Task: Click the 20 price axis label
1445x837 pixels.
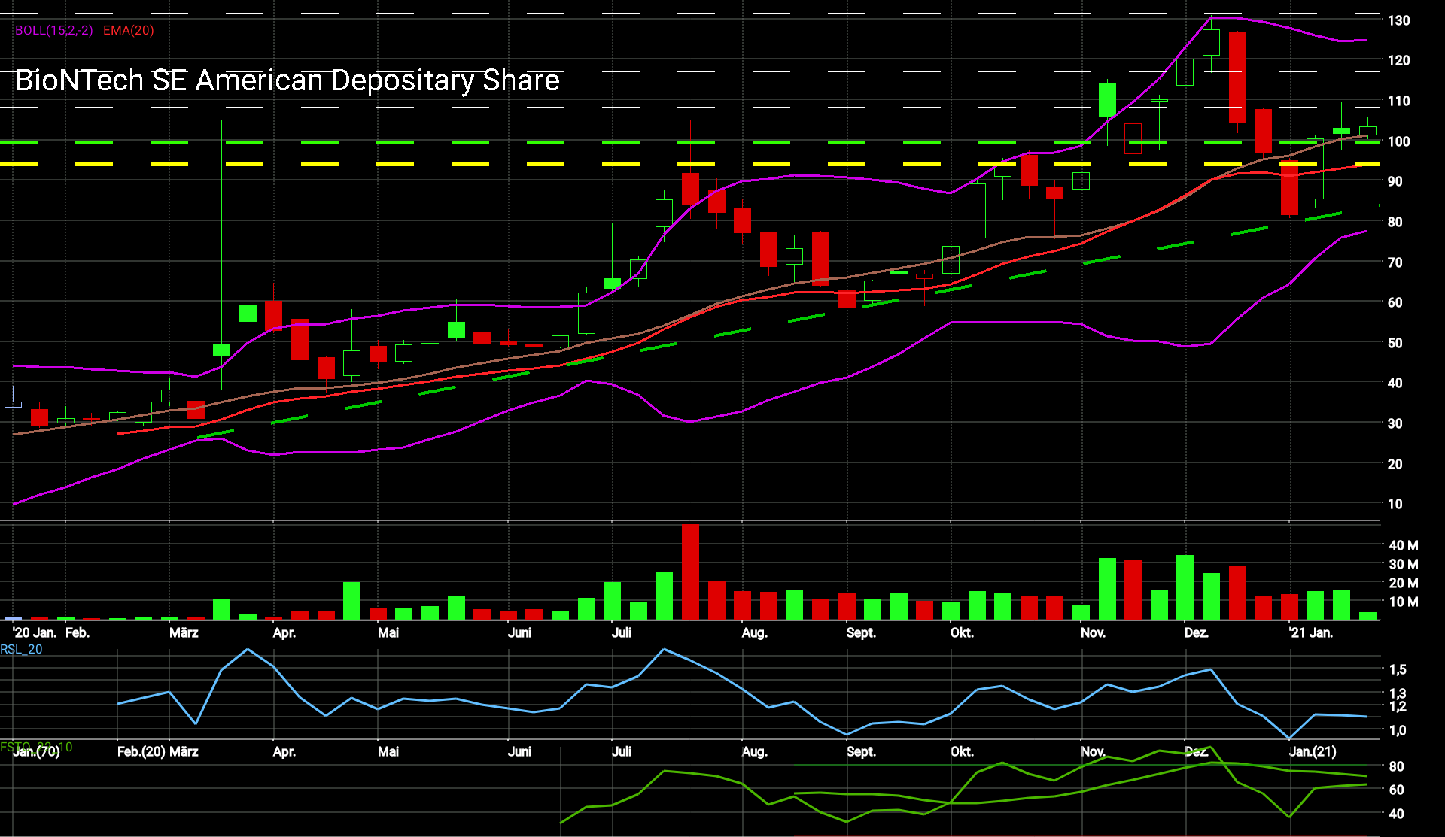Action: click(1395, 464)
